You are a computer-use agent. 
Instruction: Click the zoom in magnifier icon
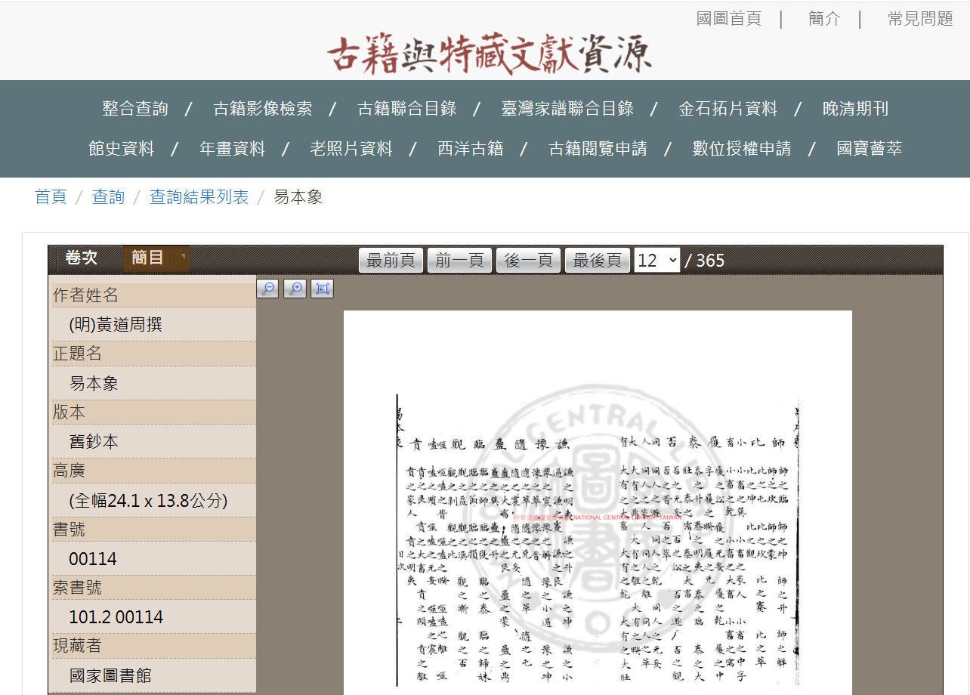tap(295, 288)
